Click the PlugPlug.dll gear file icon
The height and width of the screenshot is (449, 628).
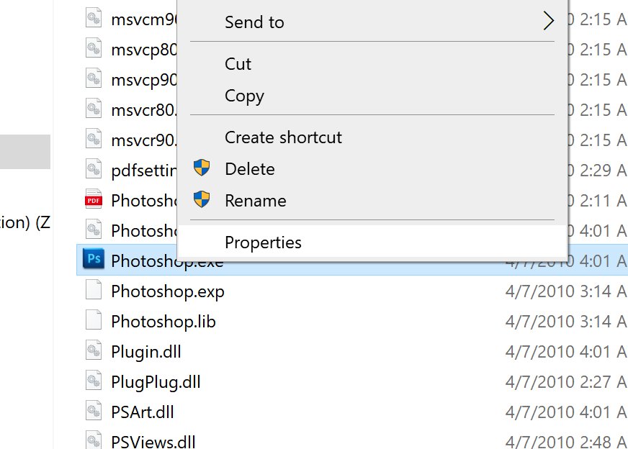94,381
